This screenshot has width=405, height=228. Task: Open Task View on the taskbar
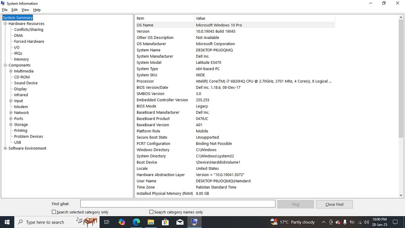pyautogui.click(x=107, y=222)
